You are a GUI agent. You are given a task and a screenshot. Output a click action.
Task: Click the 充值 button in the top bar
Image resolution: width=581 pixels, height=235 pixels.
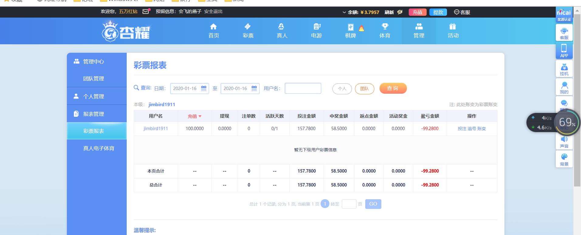[x=418, y=12]
